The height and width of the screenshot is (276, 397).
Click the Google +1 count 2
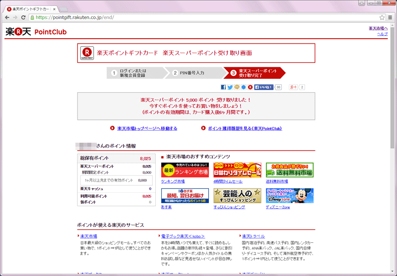(x=302, y=87)
